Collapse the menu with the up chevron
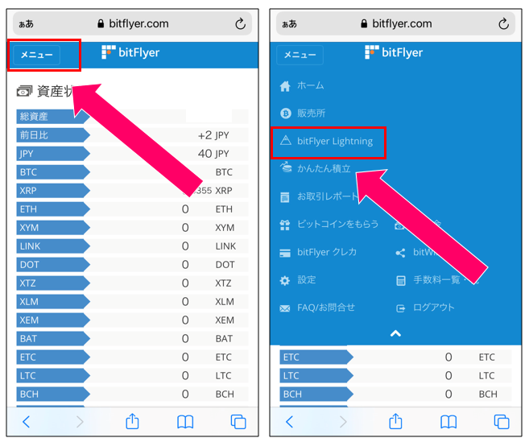Image resolution: width=529 pixels, height=442 pixels. click(395, 333)
